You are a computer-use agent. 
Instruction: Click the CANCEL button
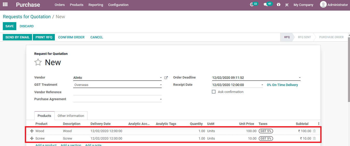[97, 37]
